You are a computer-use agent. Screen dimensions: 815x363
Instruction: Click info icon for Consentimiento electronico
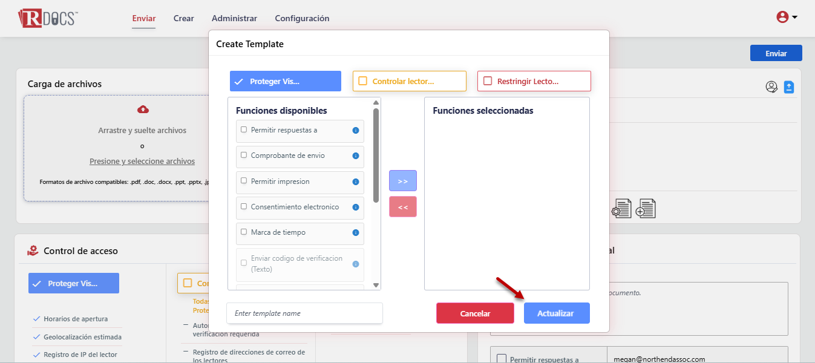point(356,208)
